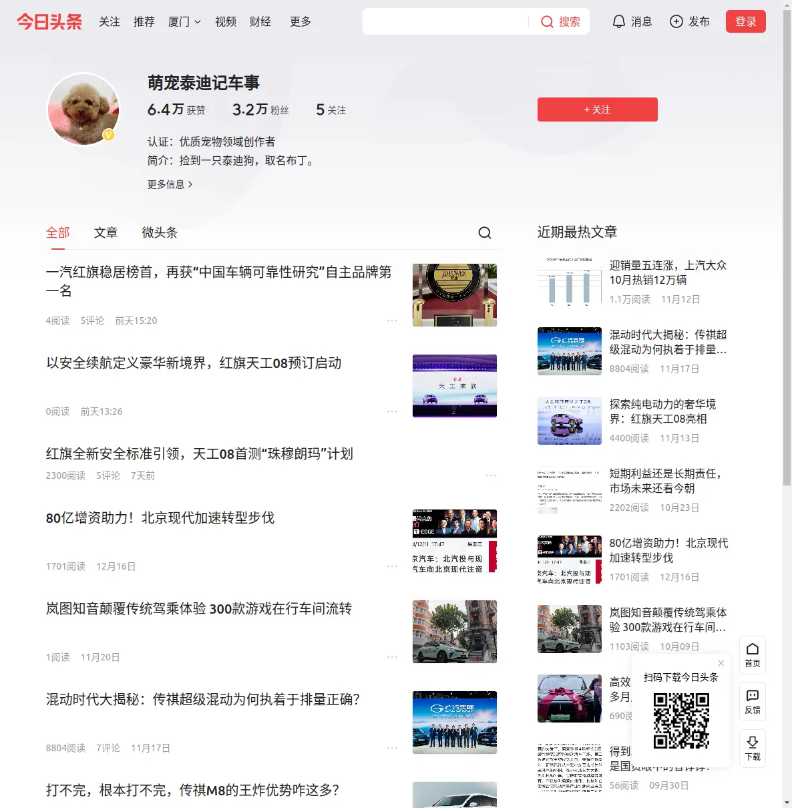This screenshot has width=792, height=808.
Task: Click red-bow car thumbnail in sidebar
Action: click(x=570, y=698)
